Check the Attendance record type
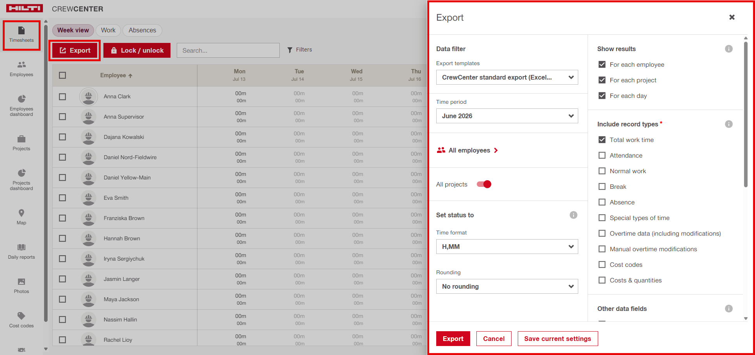Screen dimensions: 755x355 (602, 155)
